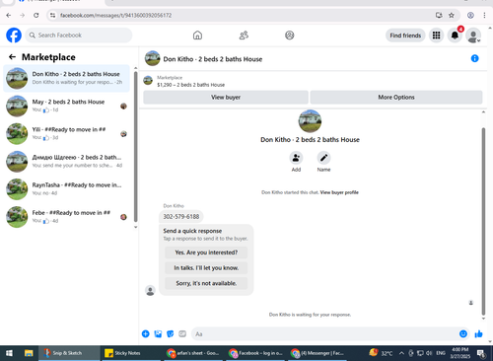The width and height of the screenshot is (493, 361).
Task: Open the Groups icon in top navigation
Action: coord(290,36)
